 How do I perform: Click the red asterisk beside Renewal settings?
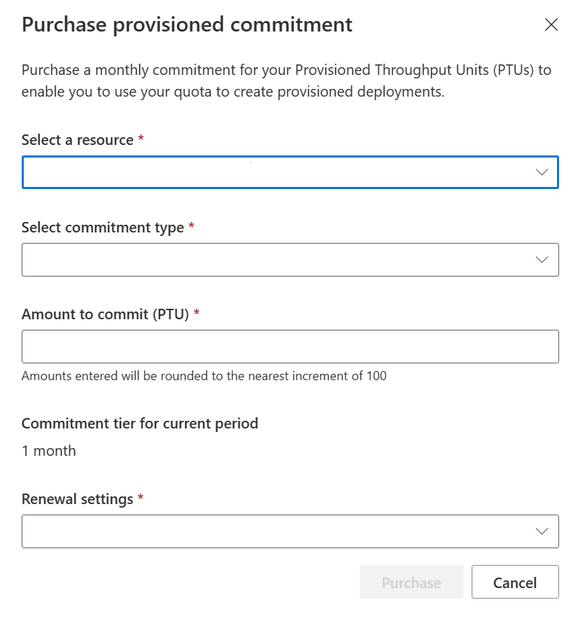coord(141,496)
